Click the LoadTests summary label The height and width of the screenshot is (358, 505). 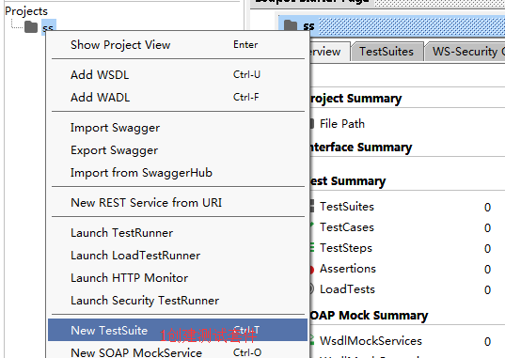[347, 289]
